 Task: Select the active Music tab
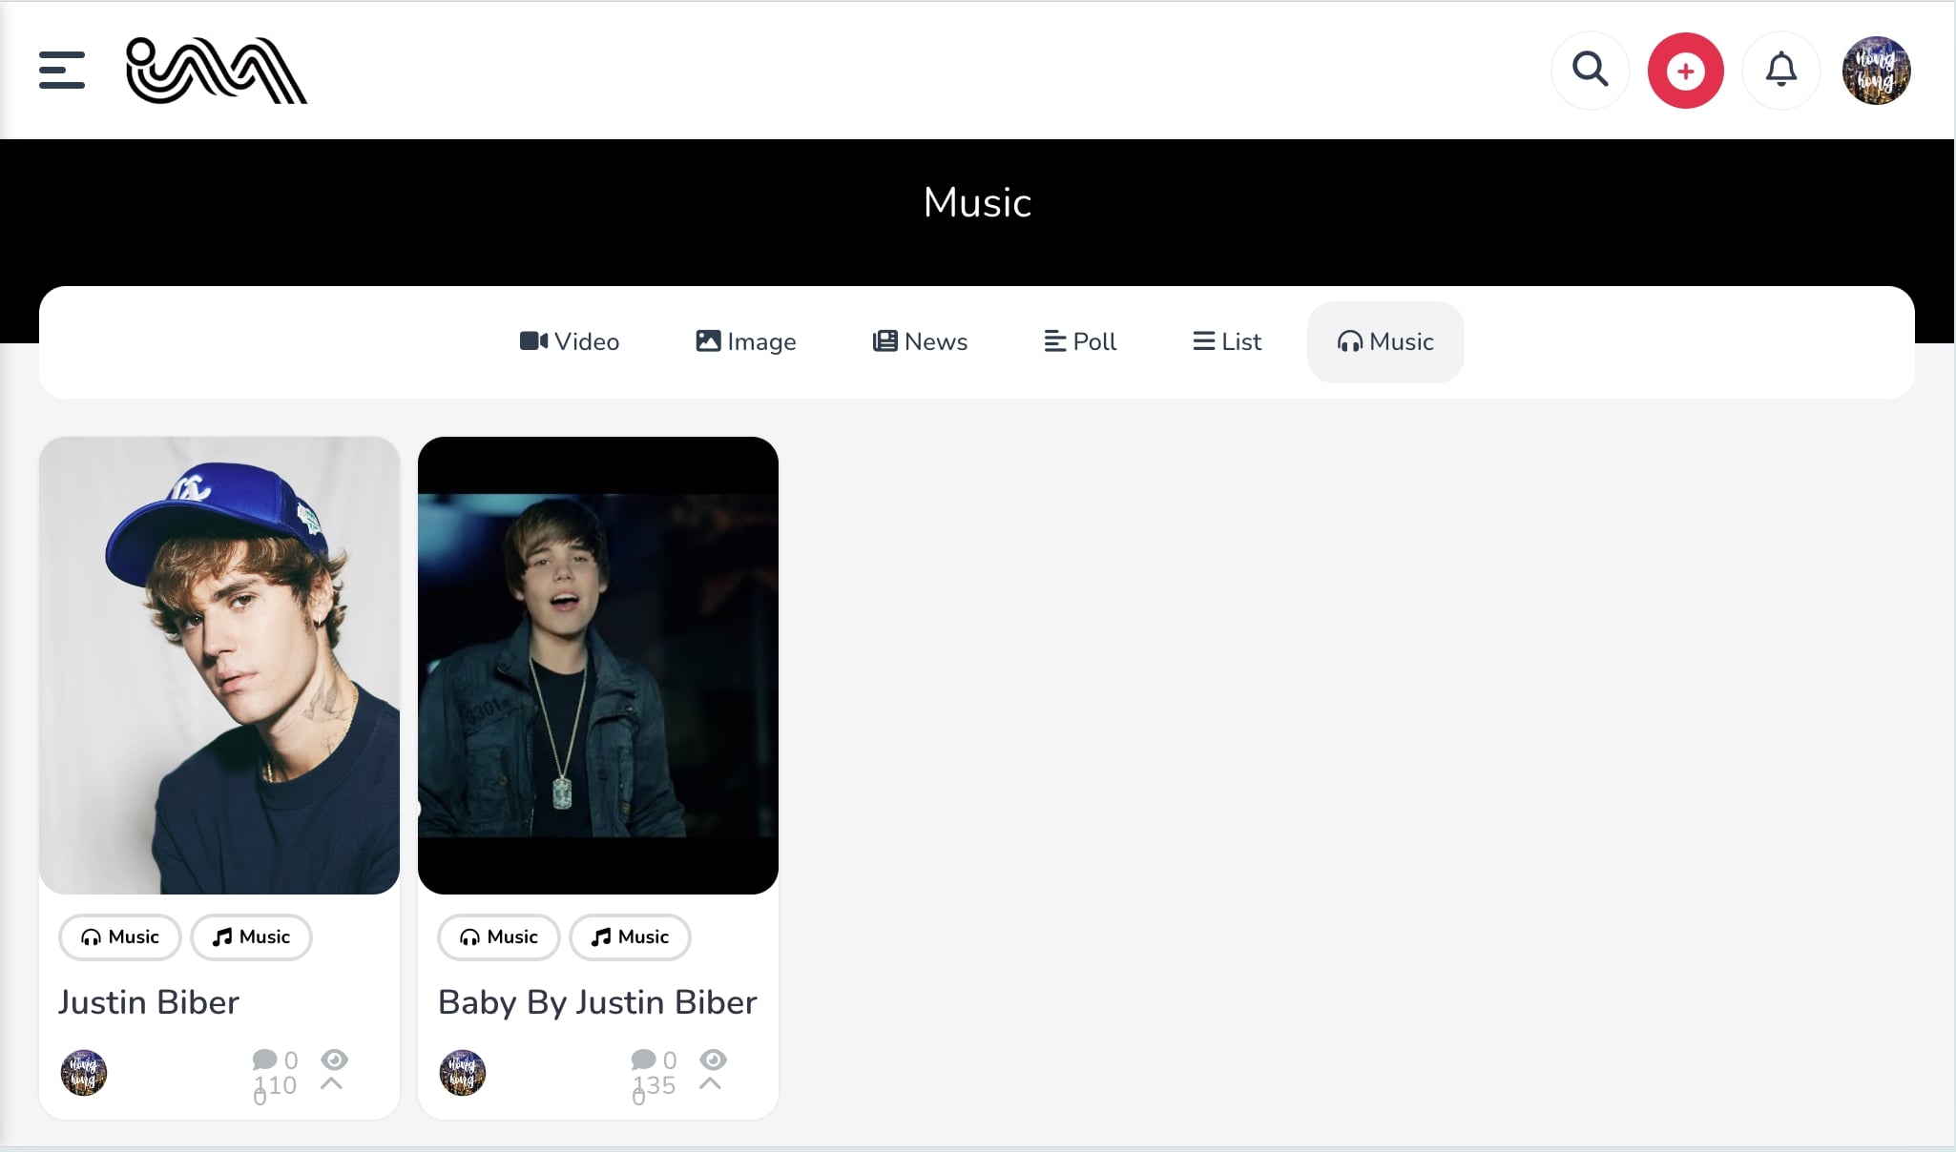point(1385,341)
